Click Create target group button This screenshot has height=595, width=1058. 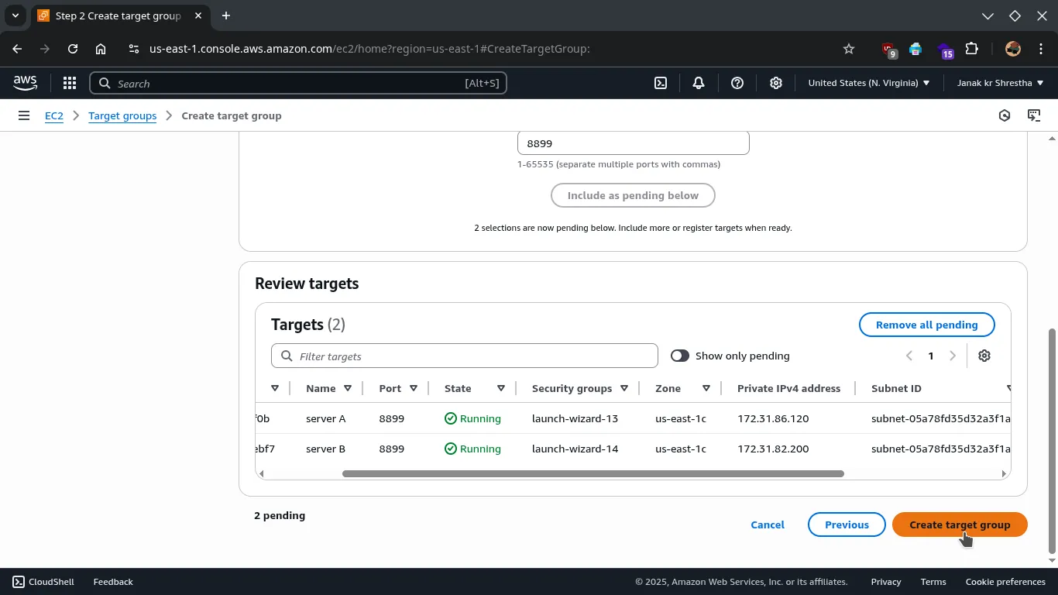coord(960,524)
